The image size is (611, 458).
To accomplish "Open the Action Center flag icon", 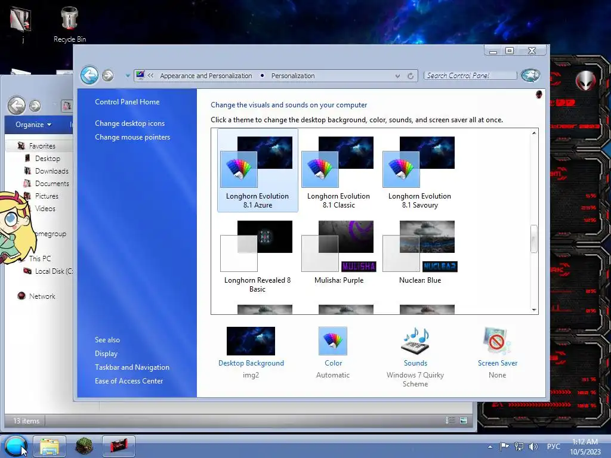I will click(x=505, y=446).
